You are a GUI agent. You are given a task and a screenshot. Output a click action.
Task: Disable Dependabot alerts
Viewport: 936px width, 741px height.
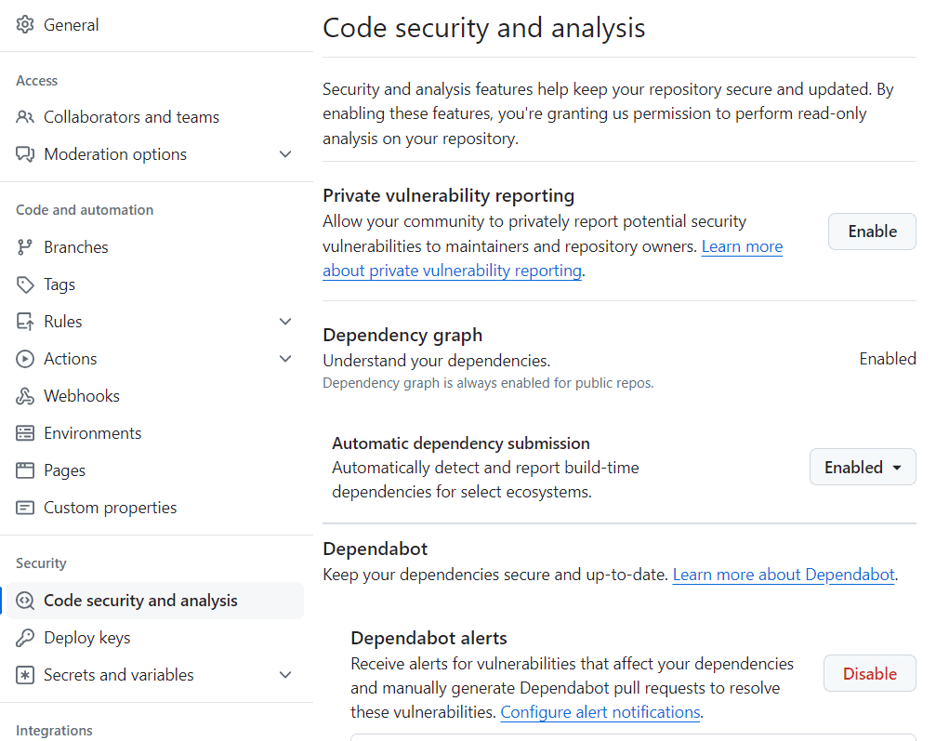coord(869,673)
